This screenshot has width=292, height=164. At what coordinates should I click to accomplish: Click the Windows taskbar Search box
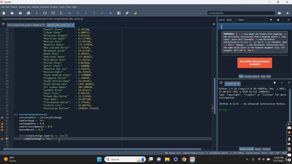125,159
